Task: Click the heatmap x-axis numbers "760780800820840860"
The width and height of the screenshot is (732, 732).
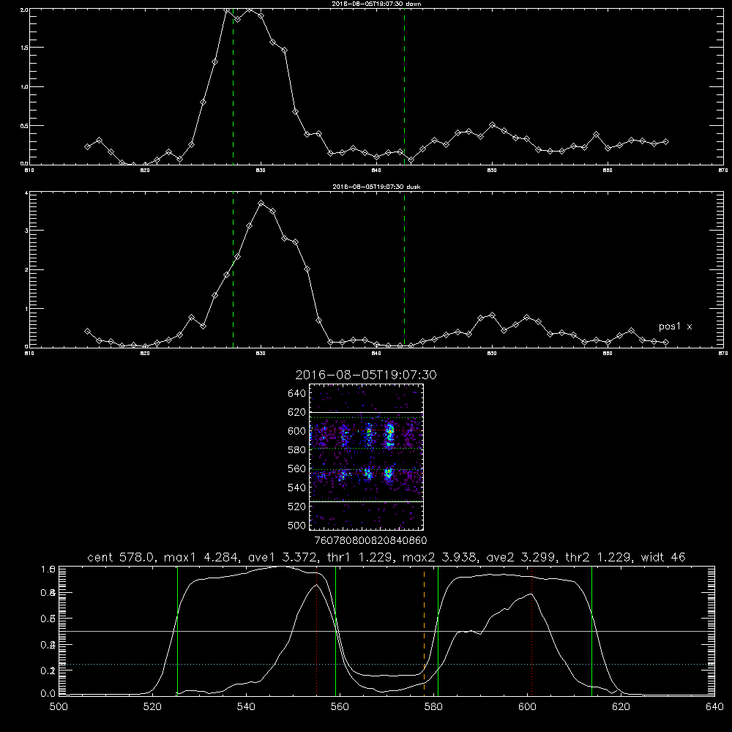Action: tap(371, 541)
